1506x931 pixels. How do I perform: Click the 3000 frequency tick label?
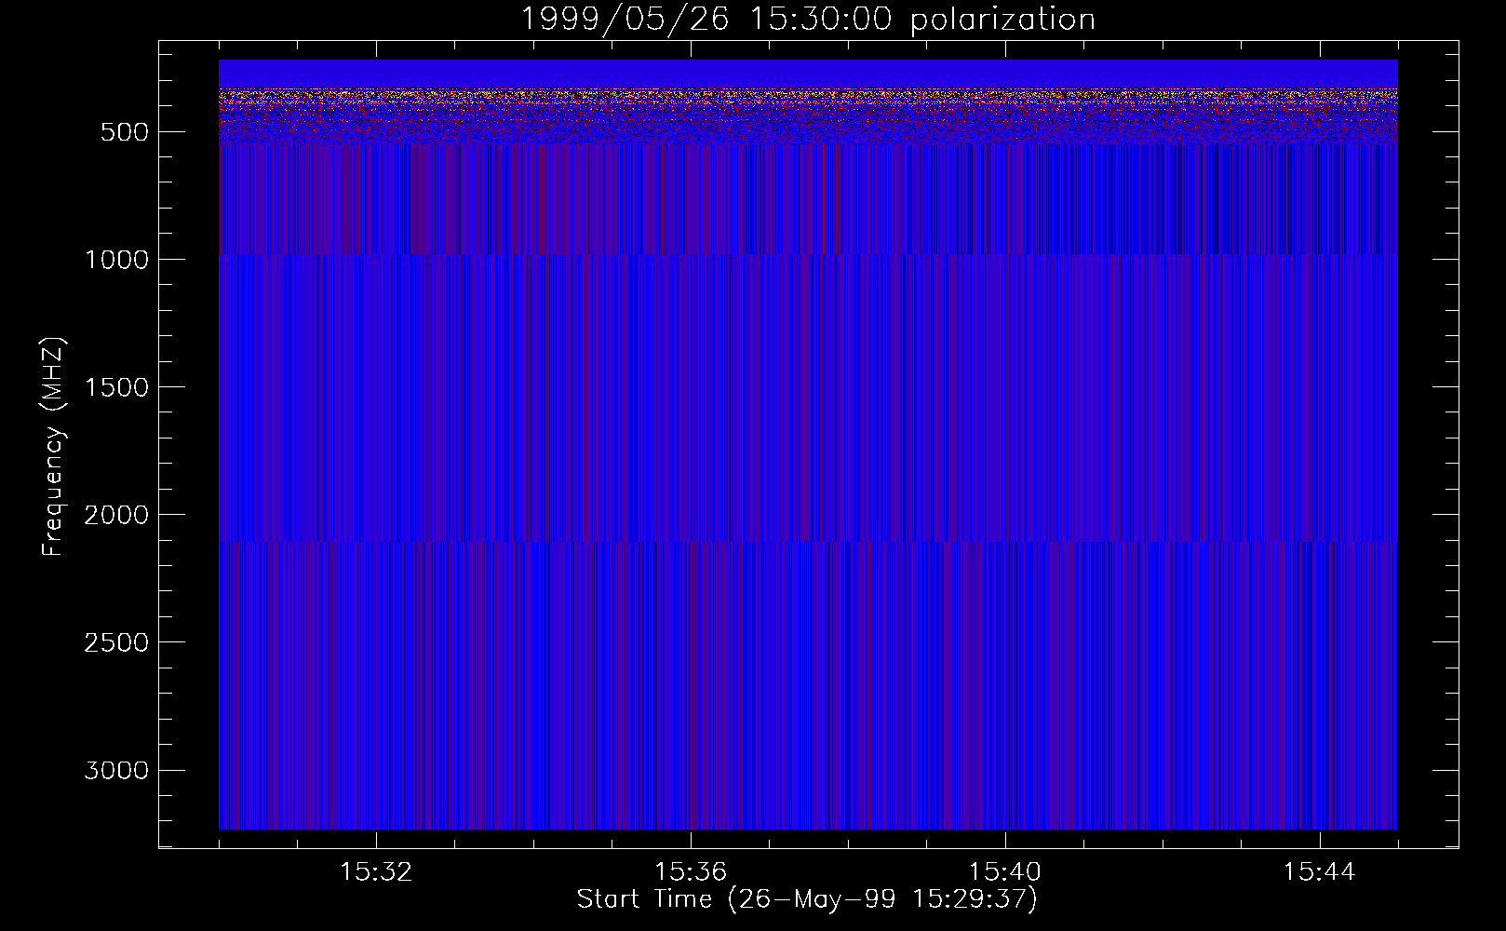pos(116,771)
